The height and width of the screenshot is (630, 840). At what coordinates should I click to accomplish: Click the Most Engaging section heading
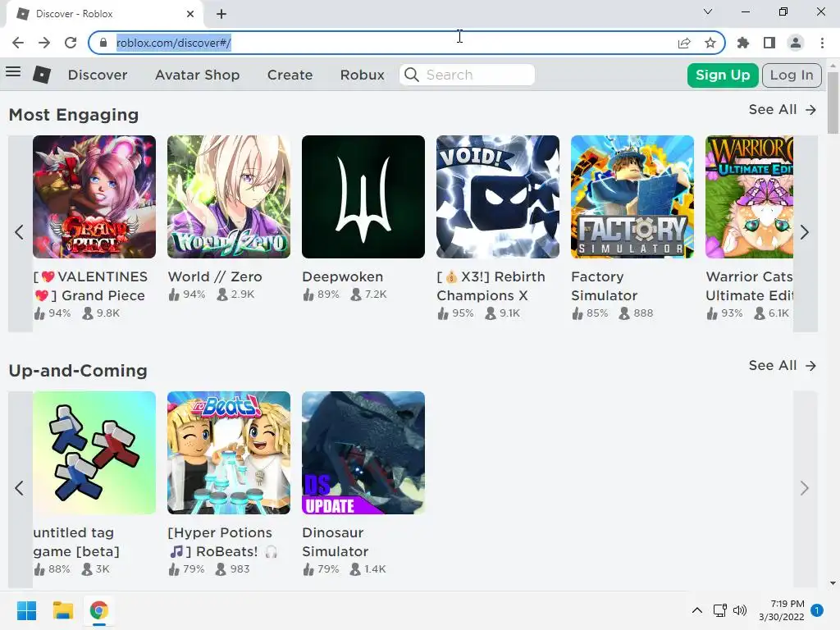pos(74,115)
